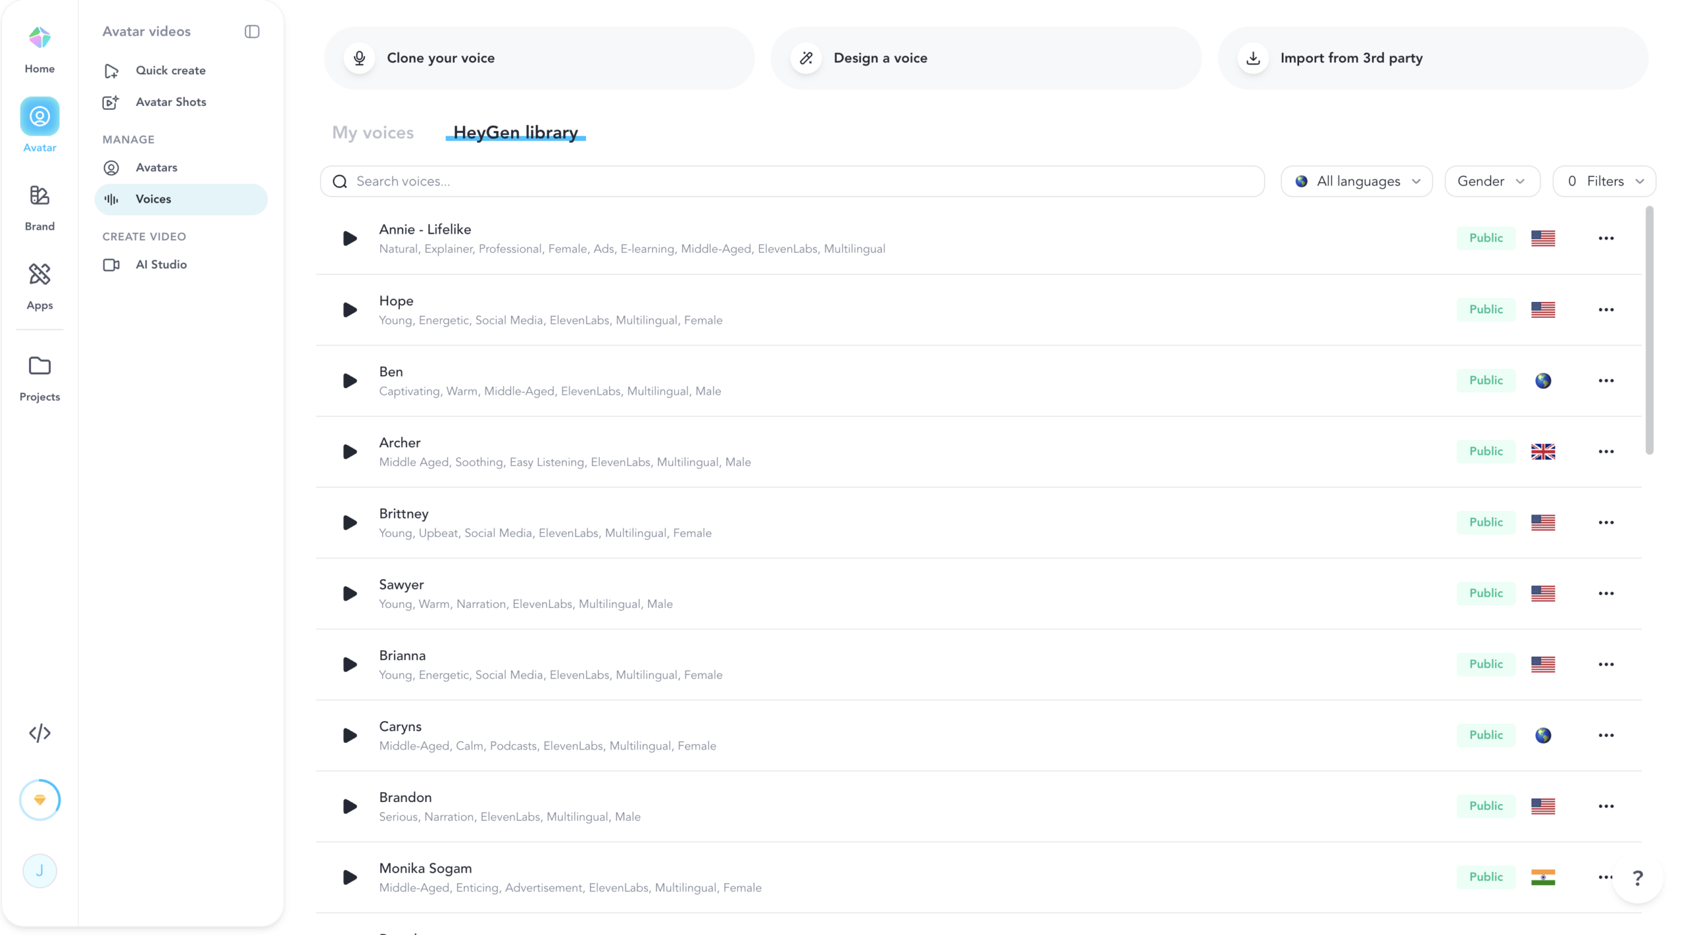Play the Caryns voice preview

350,735
